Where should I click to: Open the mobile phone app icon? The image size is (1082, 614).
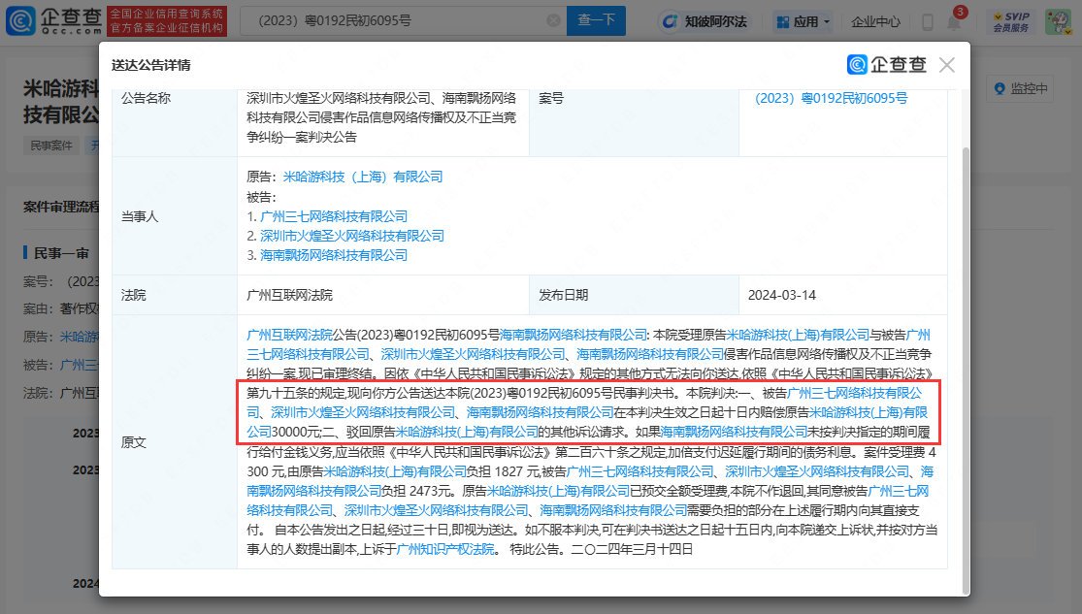tap(928, 21)
